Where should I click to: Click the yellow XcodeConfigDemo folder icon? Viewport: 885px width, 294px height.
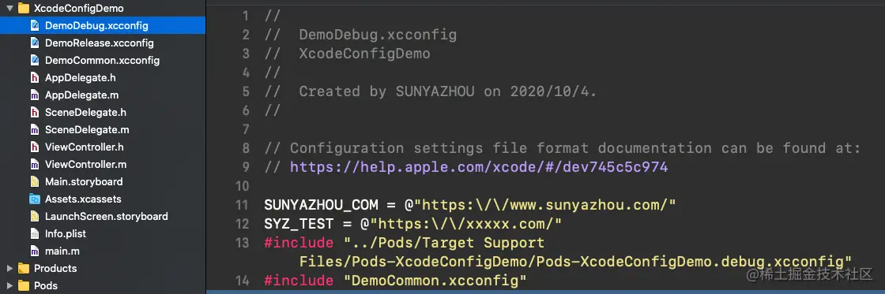(x=24, y=9)
